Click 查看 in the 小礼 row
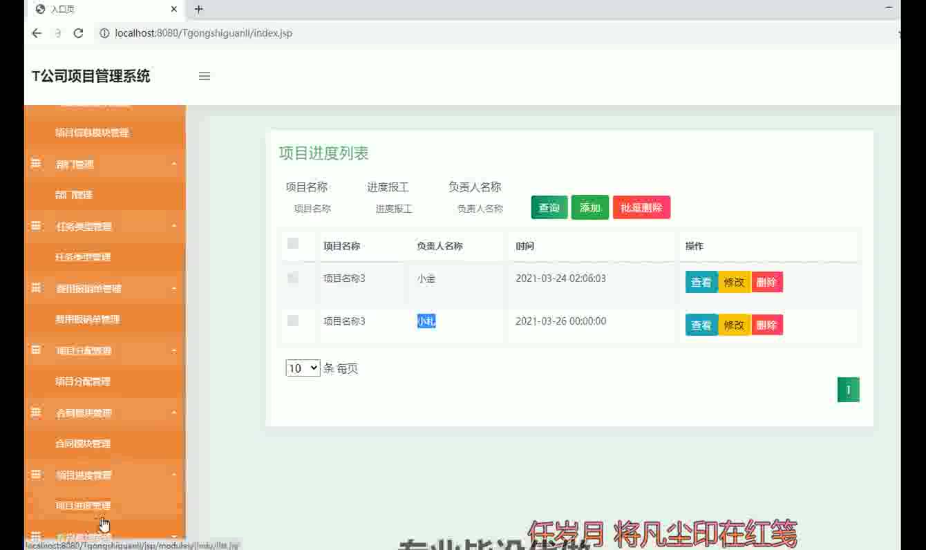 click(701, 325)
